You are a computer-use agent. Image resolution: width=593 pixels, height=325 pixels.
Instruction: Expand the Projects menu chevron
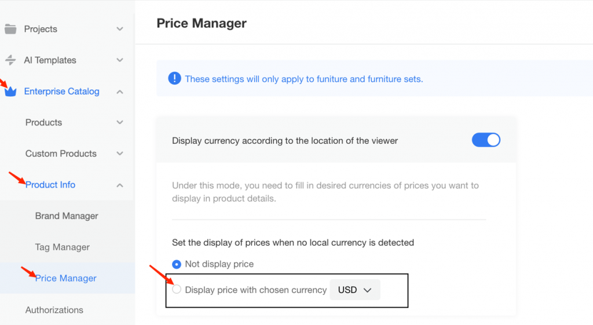tap(120, 29)
